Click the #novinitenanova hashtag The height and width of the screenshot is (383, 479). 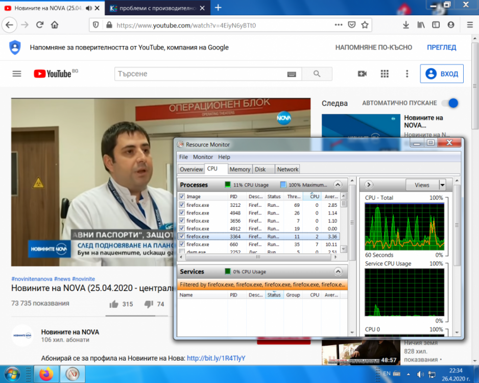(x=32, y=279)
